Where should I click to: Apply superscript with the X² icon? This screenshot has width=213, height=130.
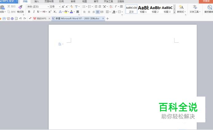coord(50,12)
